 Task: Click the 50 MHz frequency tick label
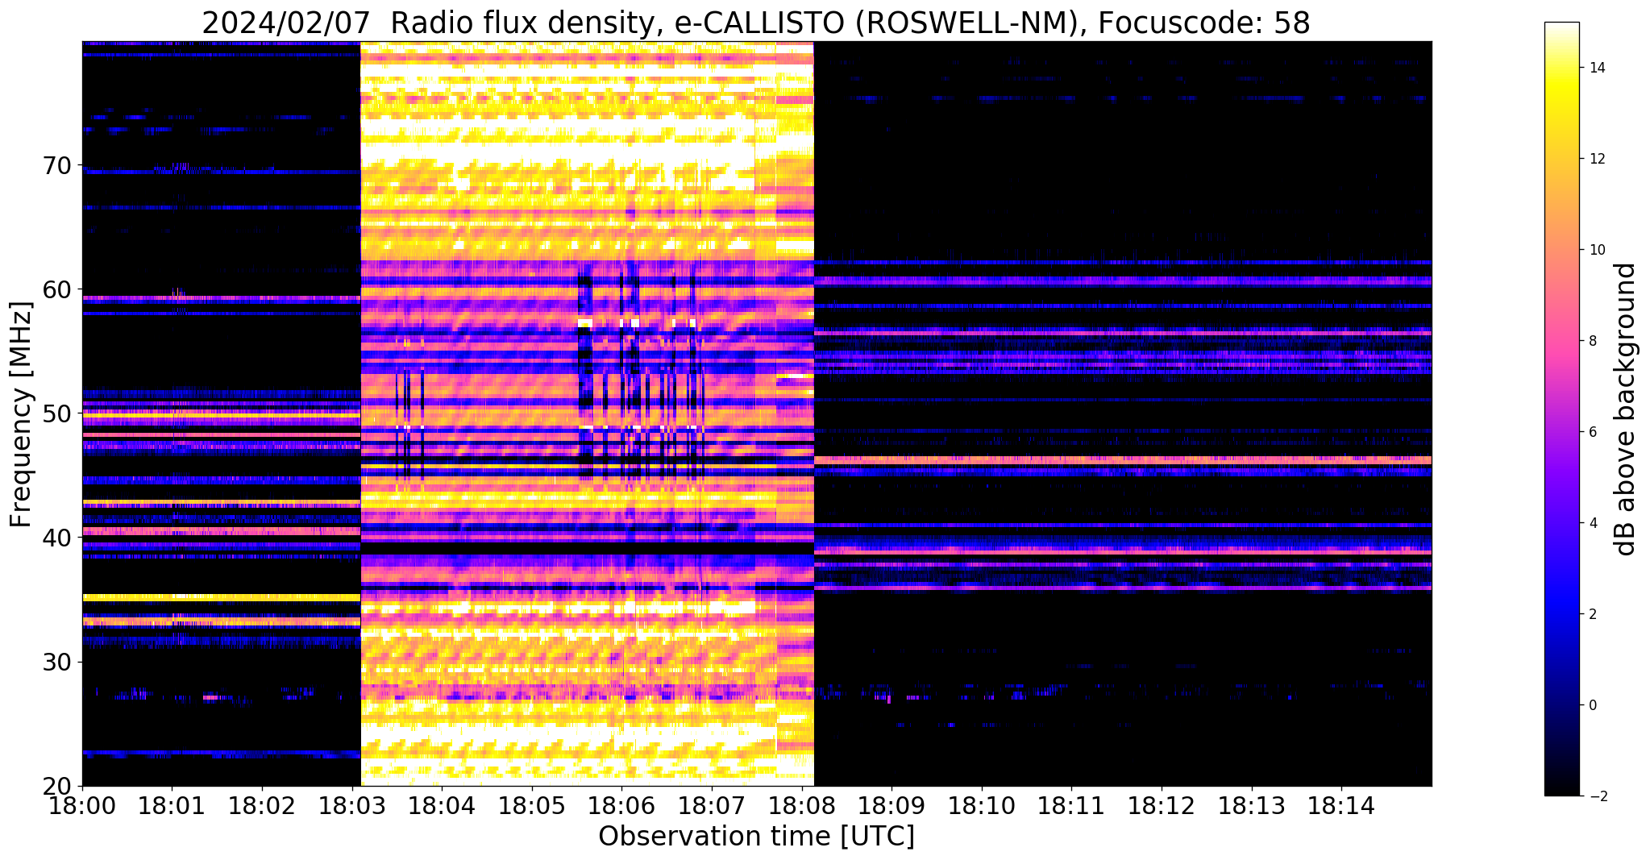click(x=59, y=413)
